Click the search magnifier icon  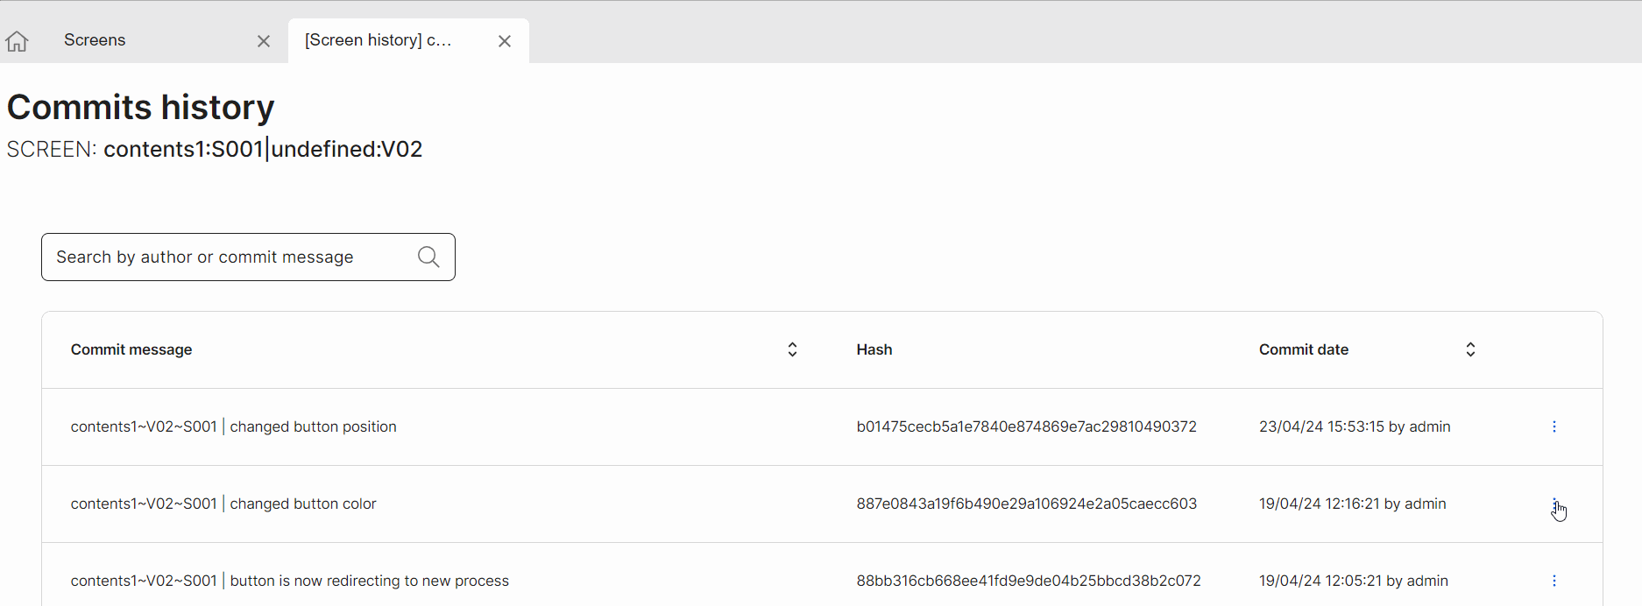click(x=428, y=257)
